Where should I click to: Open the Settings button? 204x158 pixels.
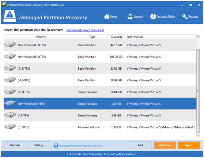(x=39, y=145)
